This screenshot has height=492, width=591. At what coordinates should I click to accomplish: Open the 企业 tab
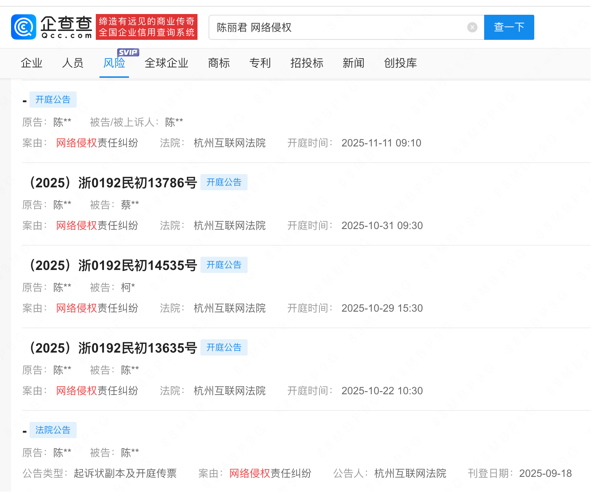tap(32, 63)
